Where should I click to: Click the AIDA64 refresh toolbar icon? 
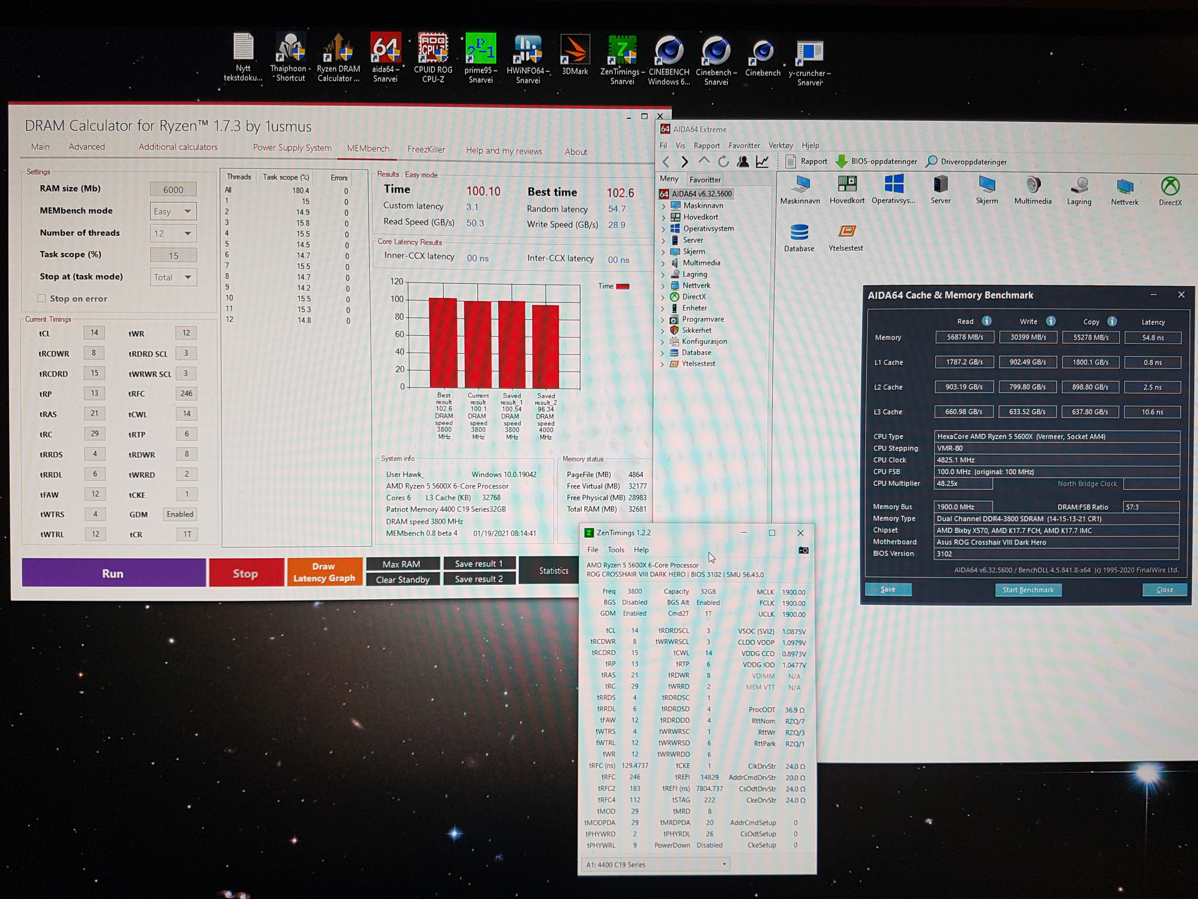[723, 161]
